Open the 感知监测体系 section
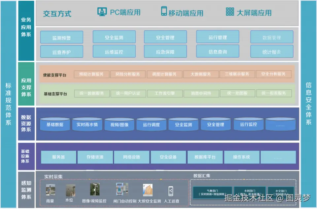 pyautogui.click(x=27, y=190)
